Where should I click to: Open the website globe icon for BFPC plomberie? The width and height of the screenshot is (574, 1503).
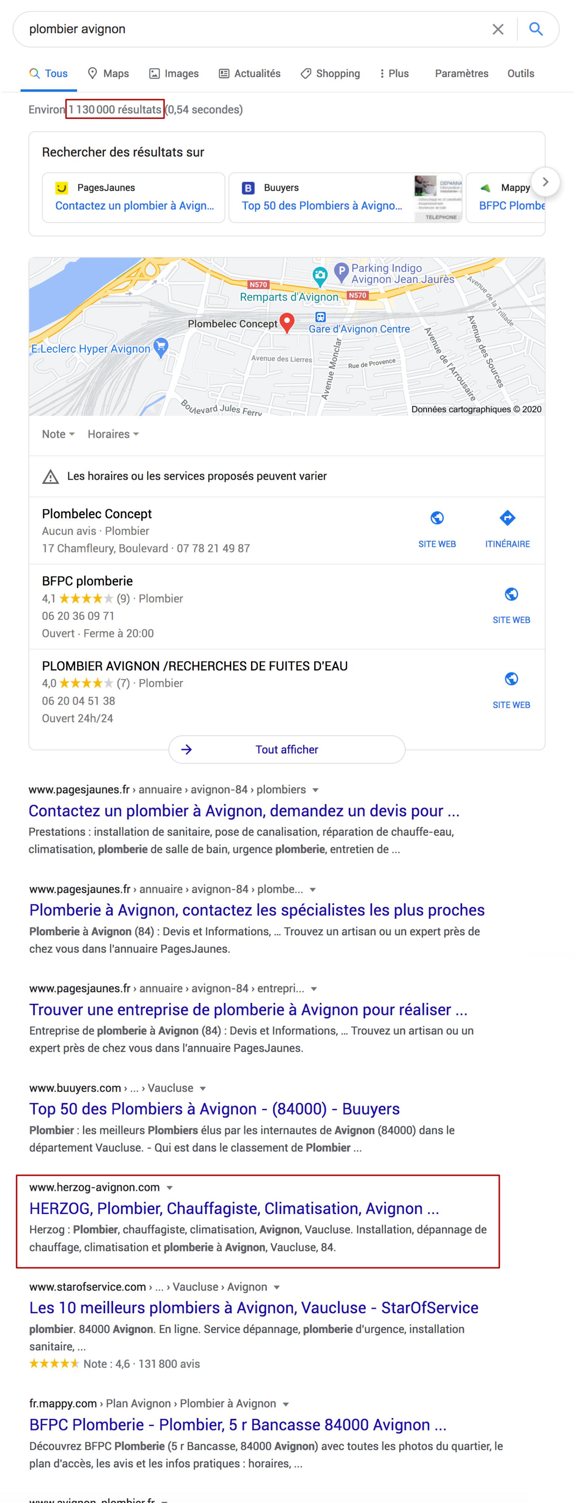[511, 595]
